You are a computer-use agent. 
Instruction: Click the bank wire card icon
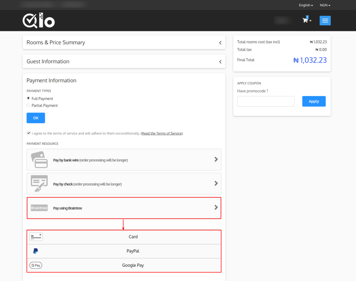pos(39,160)
